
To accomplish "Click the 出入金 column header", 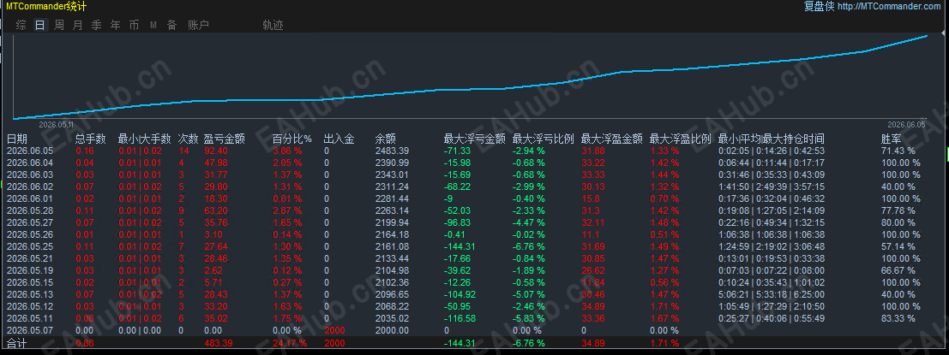I will (339, 139).
